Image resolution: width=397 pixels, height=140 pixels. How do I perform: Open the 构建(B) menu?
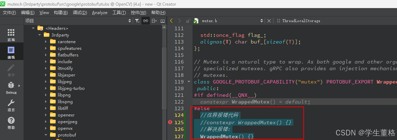point(61,12)
